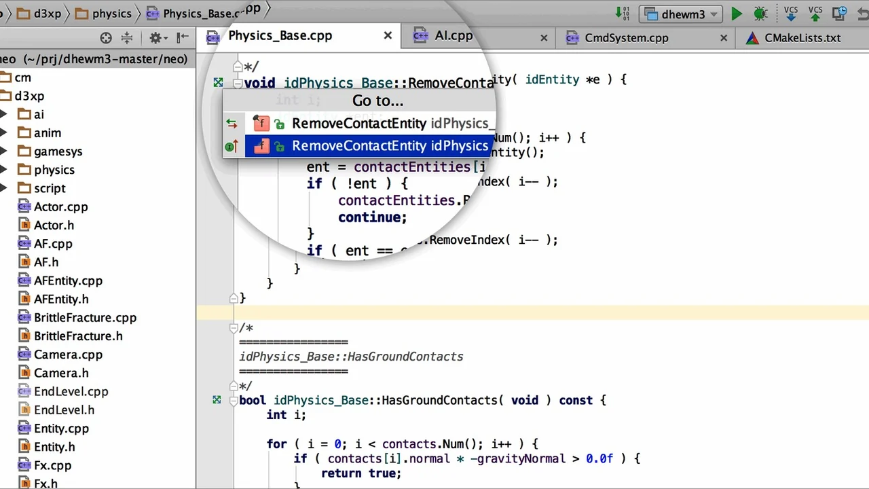Click the undo arrow at toolbar's far right
This screenshot has width=869, height=489.
coord(864,14)
